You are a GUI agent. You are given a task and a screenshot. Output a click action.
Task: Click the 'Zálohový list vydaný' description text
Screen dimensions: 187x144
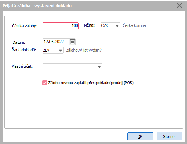pyautogui.click(x=84, y=50)
